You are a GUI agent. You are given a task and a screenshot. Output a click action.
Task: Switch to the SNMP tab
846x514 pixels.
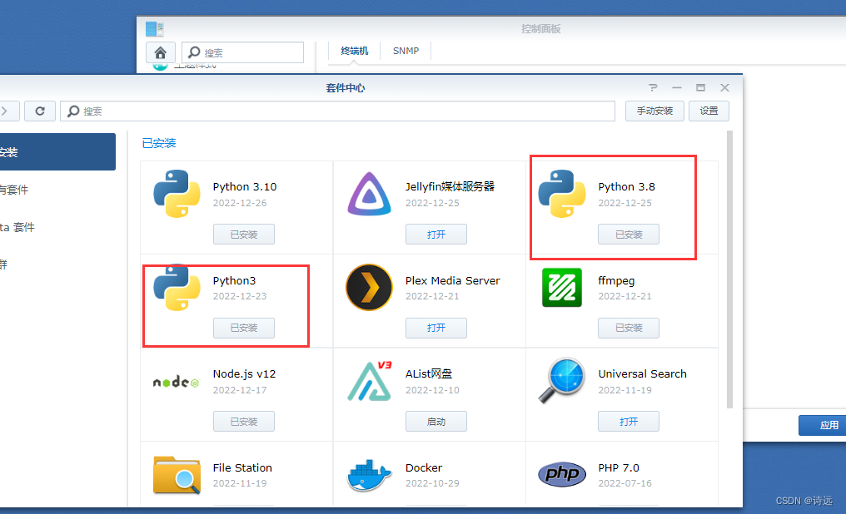[x=406, y=50]
